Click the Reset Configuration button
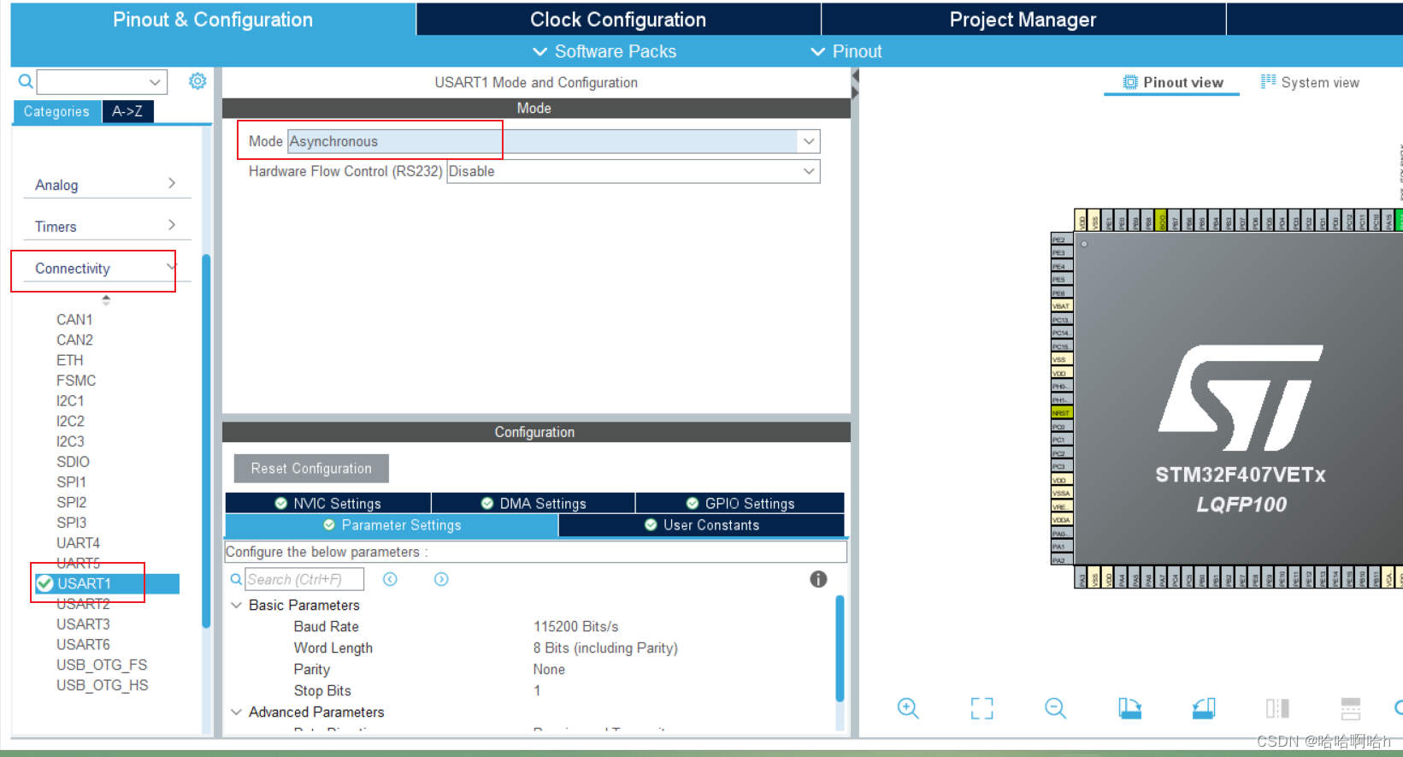The image size is (1403, 757). [311, 469]
